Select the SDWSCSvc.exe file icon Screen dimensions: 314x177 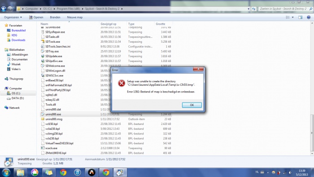pyautogui.click(x=43, y=75)
